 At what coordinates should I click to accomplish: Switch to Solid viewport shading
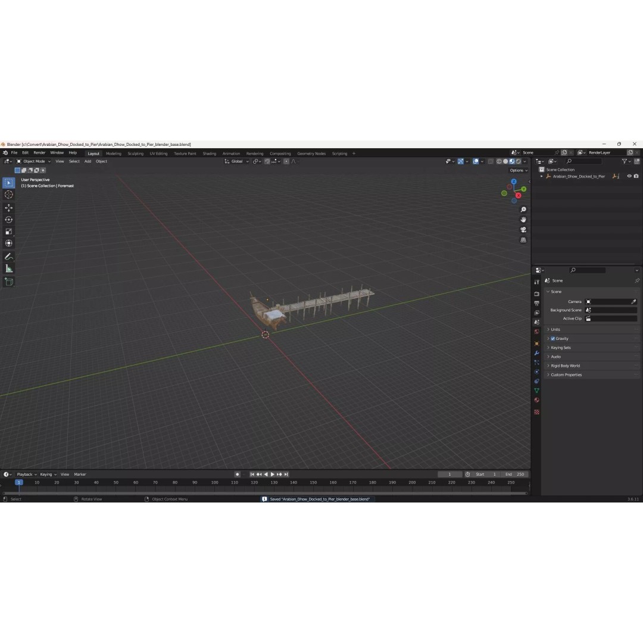click(505, 161)
